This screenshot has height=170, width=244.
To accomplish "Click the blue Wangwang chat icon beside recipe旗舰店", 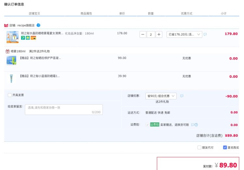I will (38, 25).
